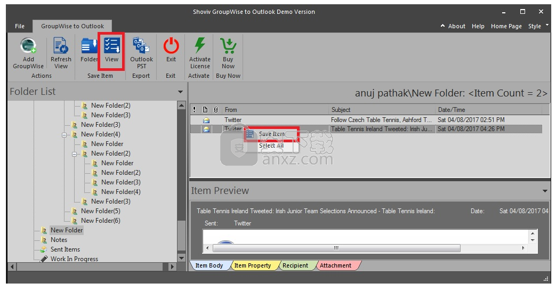Sort messages by the Date/Time column
The height and width of the screenshot is (291, 556).
[489, 110]
